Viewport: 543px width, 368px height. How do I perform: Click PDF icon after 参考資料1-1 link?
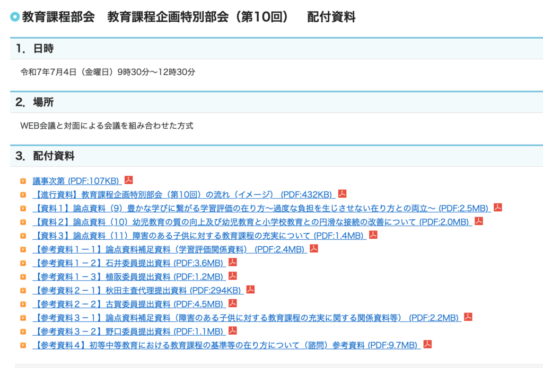coord(314,249)
